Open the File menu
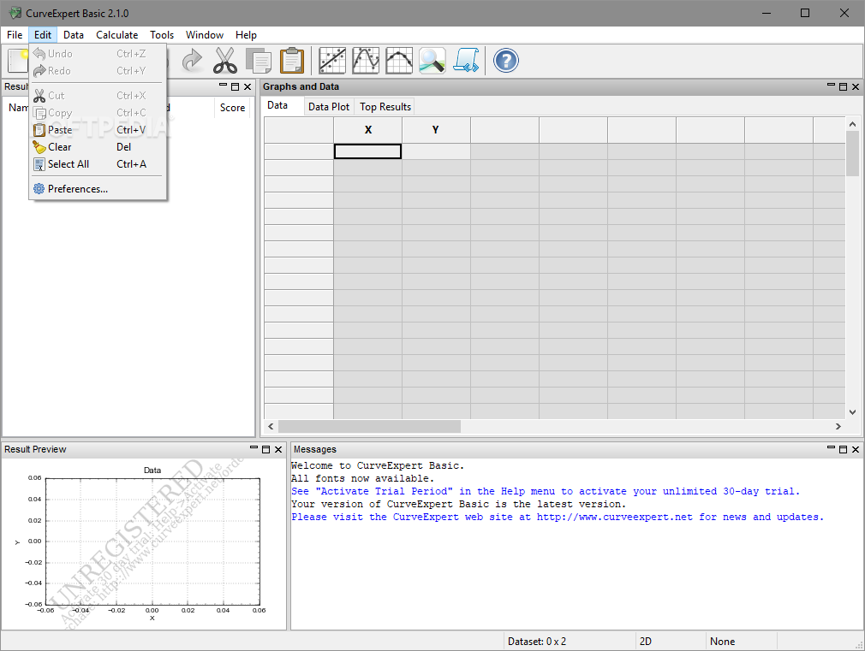The image size is (865, 651). click(15, 35)
